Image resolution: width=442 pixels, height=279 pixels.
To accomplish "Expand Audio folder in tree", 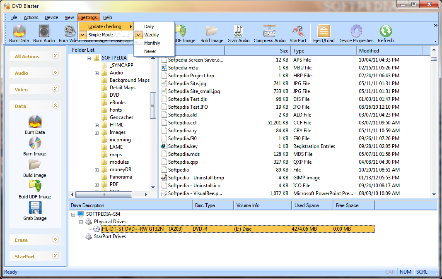I will click(97, 74).
